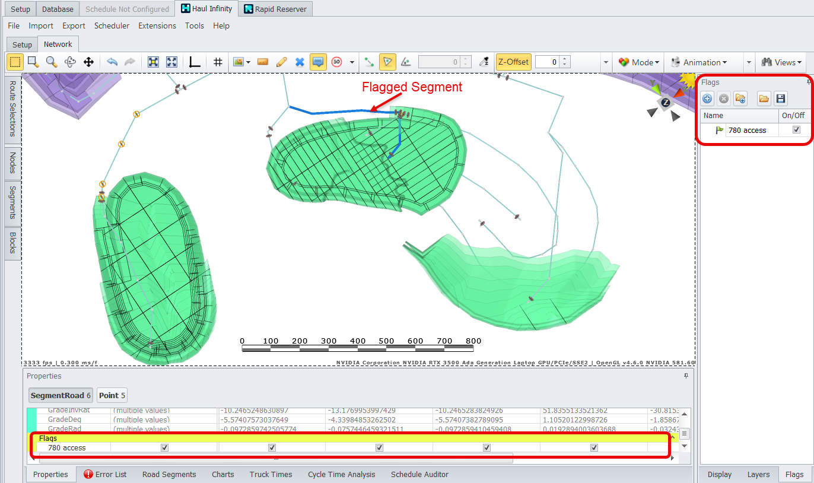This screenshot has height=483, width=814.
Task: Toggle the grid display icon
Action: click(218, 62)
